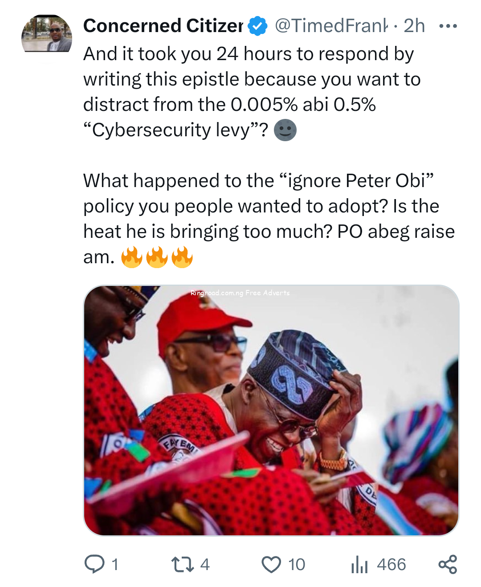Click the 2h timestamp
This screenshot has width=481, height=587.
[x=414, y=26]
